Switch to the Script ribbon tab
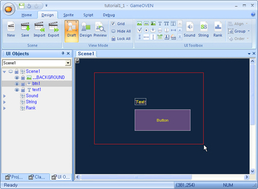The image size is (258, 189). tap(88, 15)
